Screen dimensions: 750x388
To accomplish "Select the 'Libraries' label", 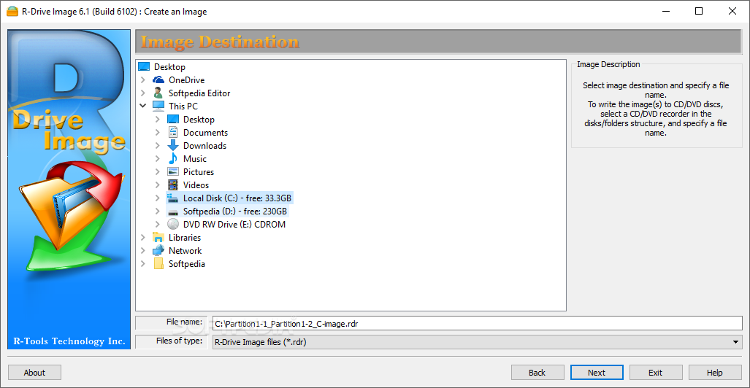I will 185,238.
